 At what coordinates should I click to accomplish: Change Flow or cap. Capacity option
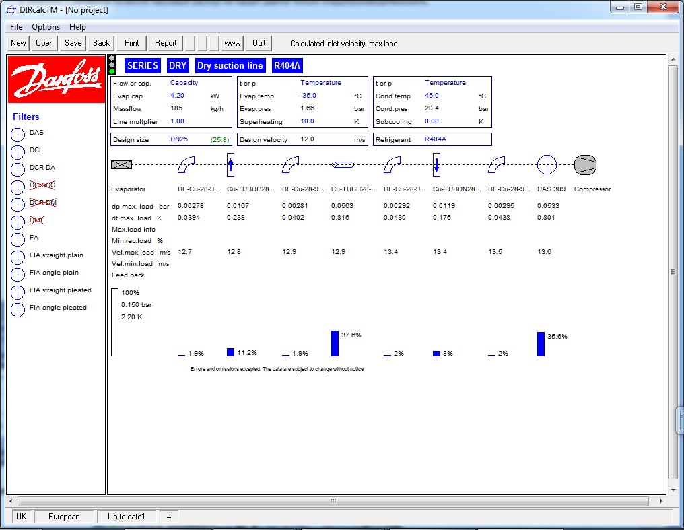click(x=184, y=82)
